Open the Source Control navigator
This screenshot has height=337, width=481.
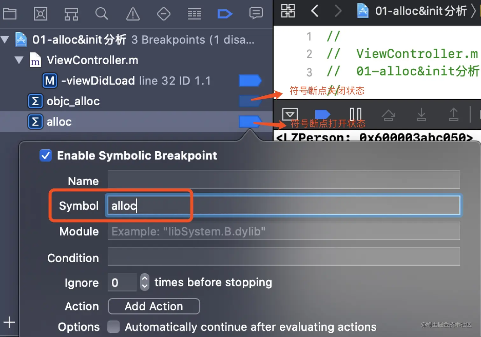40,14
